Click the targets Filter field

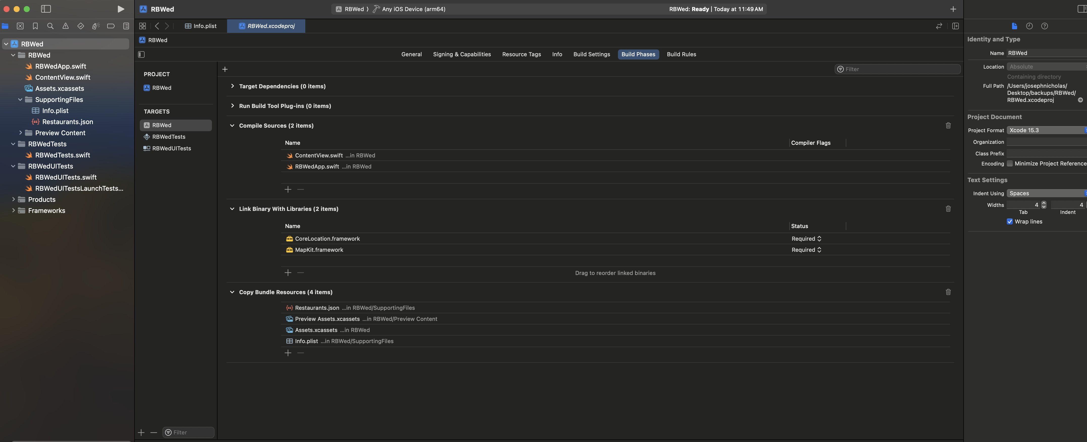(188, 432)
